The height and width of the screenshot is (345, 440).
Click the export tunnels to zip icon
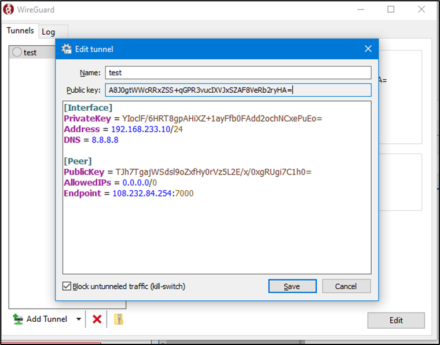[119, 319]
